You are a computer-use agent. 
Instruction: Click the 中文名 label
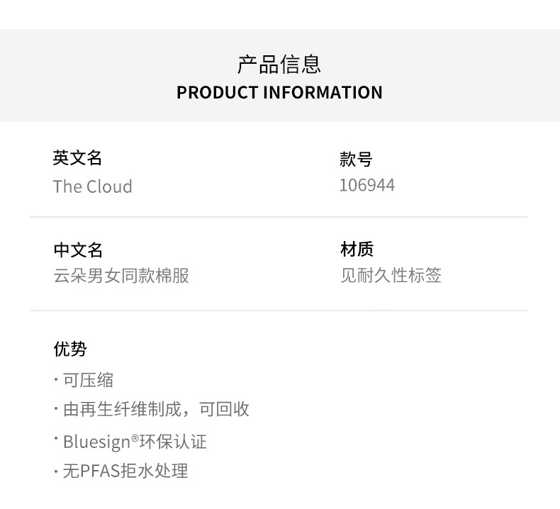(x=78, y=250)
